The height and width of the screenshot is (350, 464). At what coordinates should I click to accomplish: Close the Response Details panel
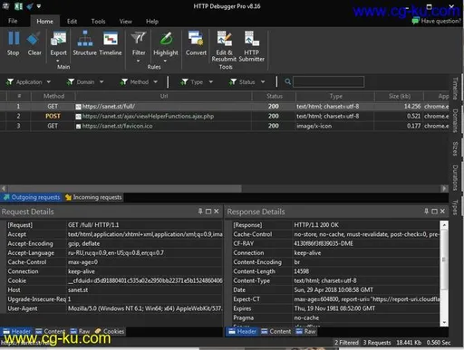442,212
